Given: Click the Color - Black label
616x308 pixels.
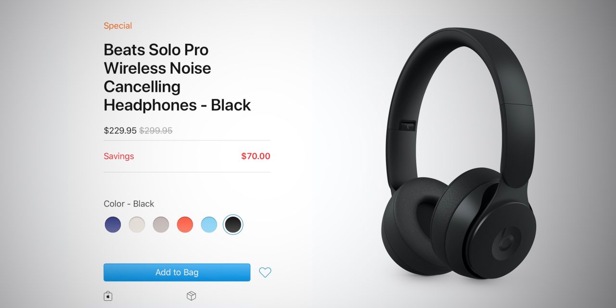Looking at the screenshot, I should click(129, 204).
